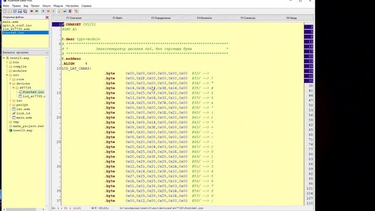375x211 pixels.
Task: Click the .CHARSET line in editor
Action: point(79,25)
